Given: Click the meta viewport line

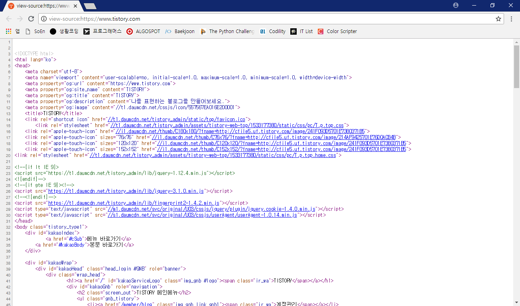Looking at the screenshot, I should [188, 77].
